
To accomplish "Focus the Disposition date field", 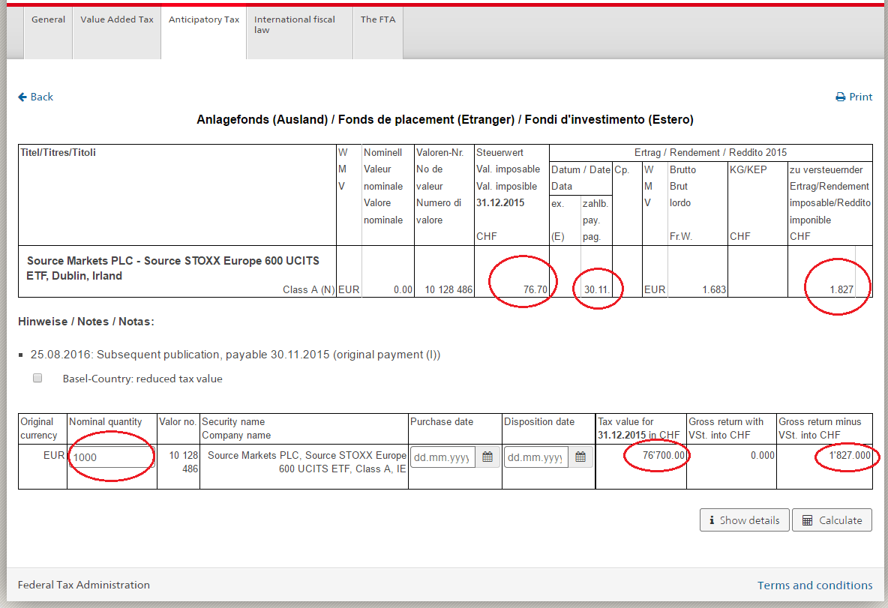I will [535, 457].
